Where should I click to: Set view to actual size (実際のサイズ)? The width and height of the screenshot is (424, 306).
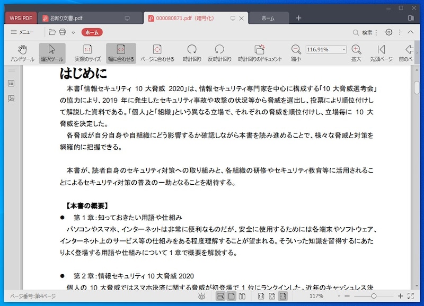[x=87, y=53]
